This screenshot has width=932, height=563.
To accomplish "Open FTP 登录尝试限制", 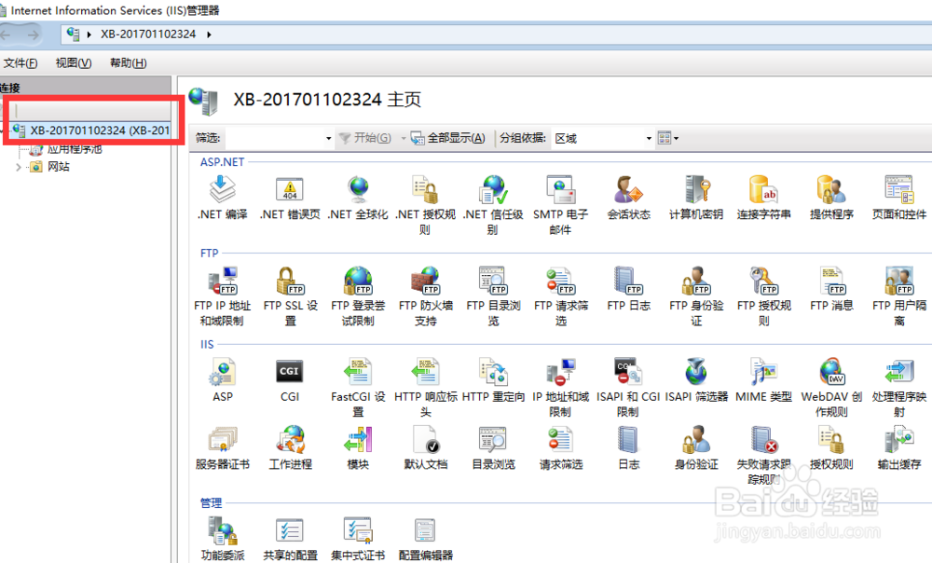I will [358, 296].
